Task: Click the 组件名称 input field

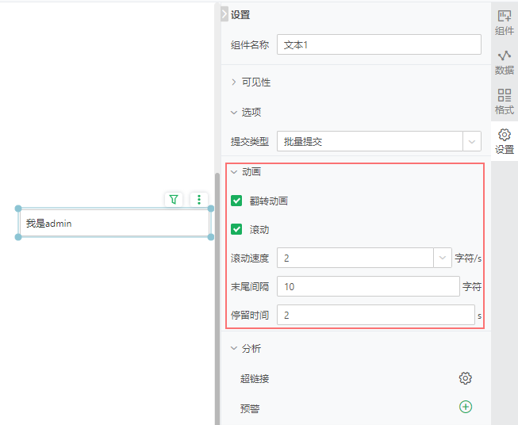Action: pyautogui.click(x=379, y=45)
